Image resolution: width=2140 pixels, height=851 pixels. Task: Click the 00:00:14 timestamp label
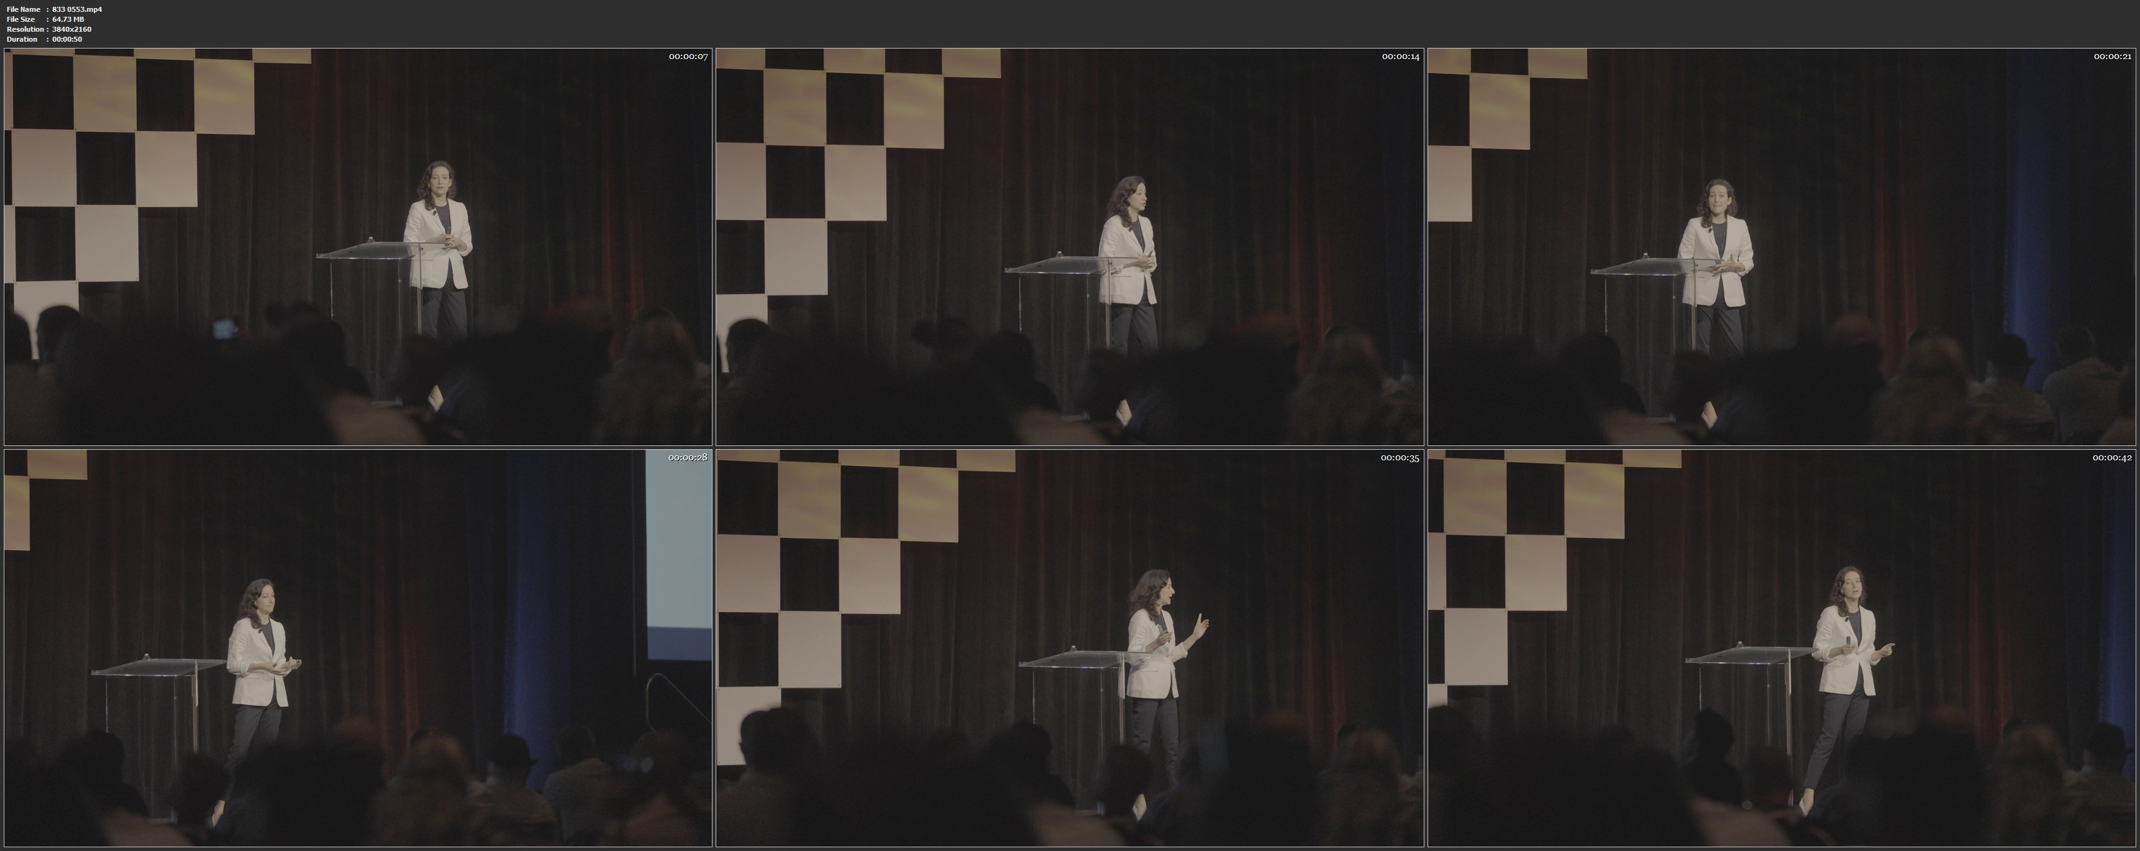[1401, 57]
